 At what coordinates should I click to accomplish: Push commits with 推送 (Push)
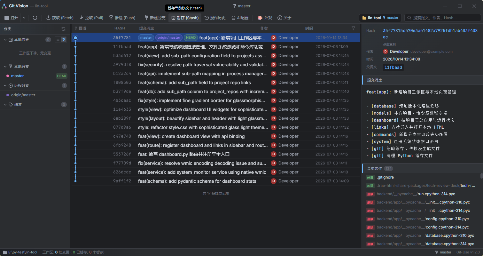pyautogui.click(x=122, y=18)
